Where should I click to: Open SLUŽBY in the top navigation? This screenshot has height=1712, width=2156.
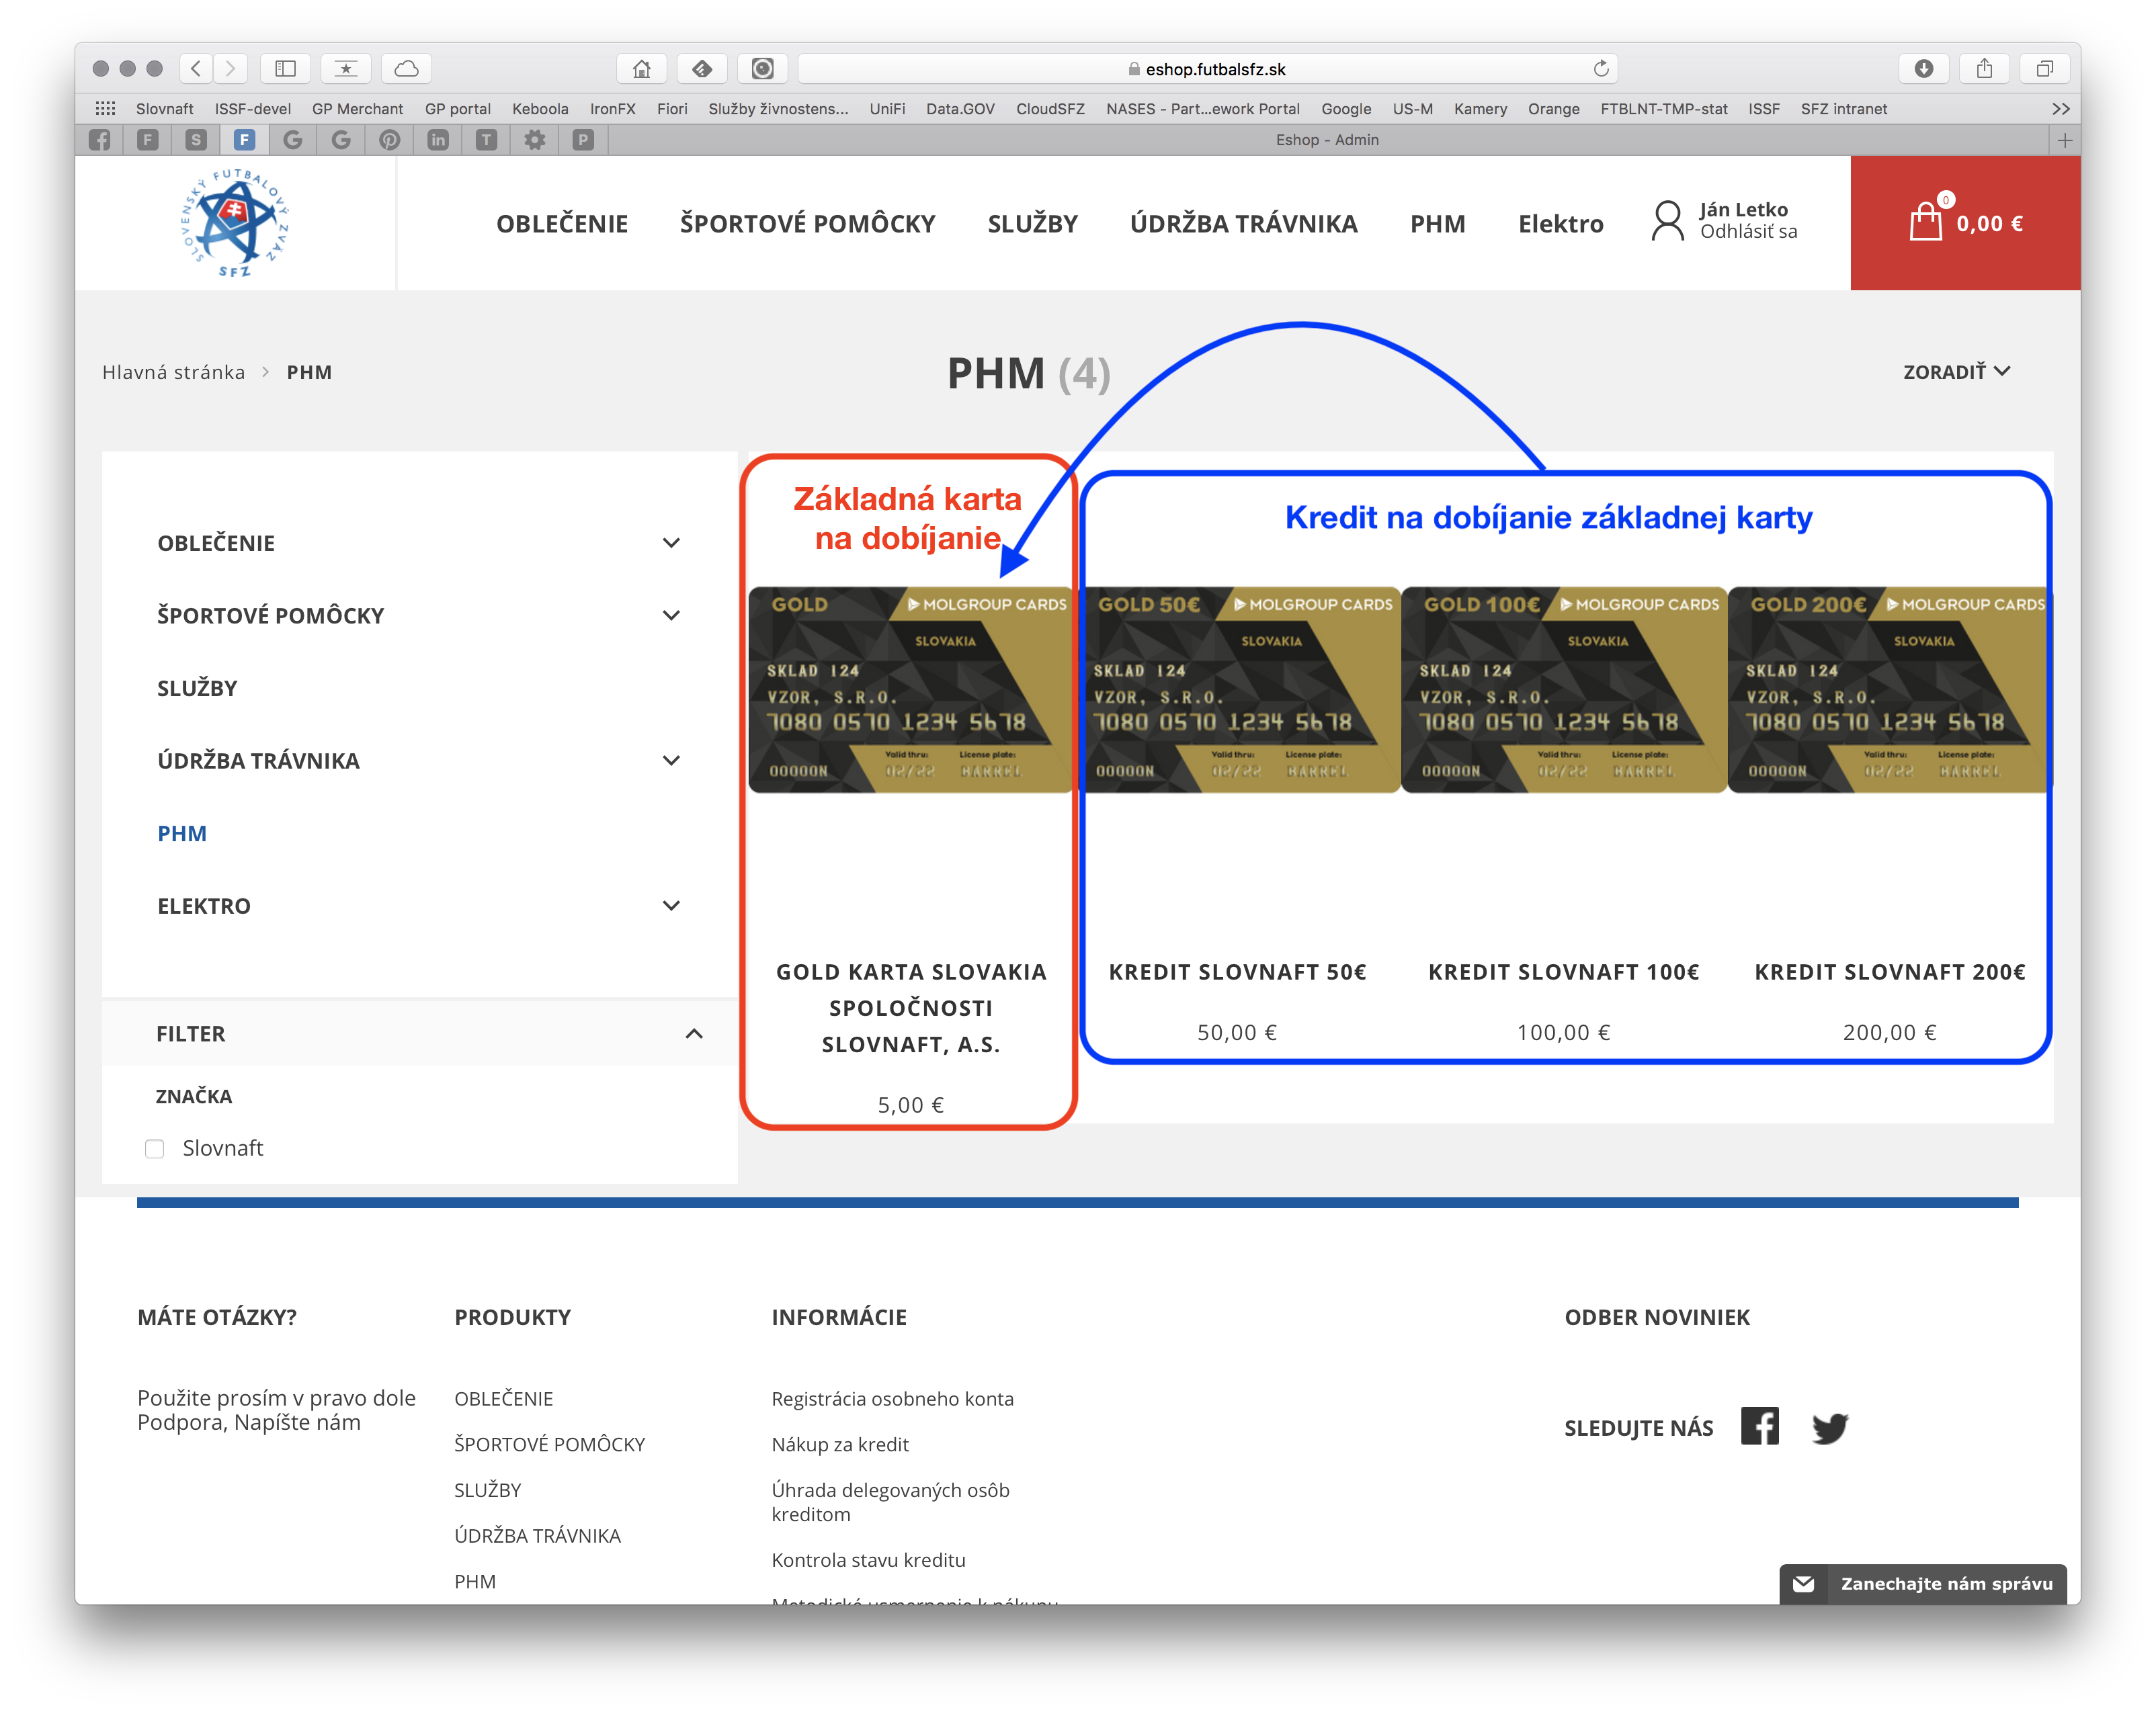pos(1032,223)
